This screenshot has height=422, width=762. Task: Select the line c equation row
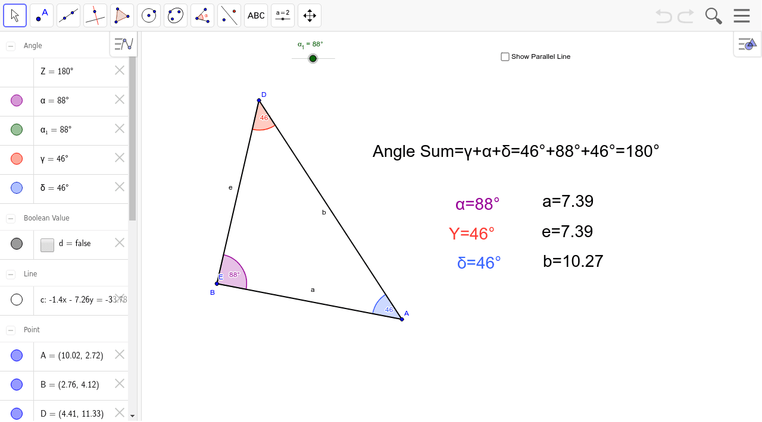[x=64, y=300]
